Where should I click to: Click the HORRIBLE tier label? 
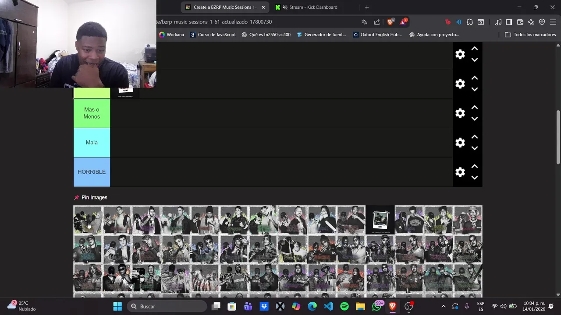pos(92,172)
